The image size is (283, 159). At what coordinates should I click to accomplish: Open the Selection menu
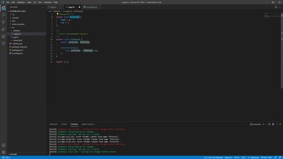pos(21,2)
